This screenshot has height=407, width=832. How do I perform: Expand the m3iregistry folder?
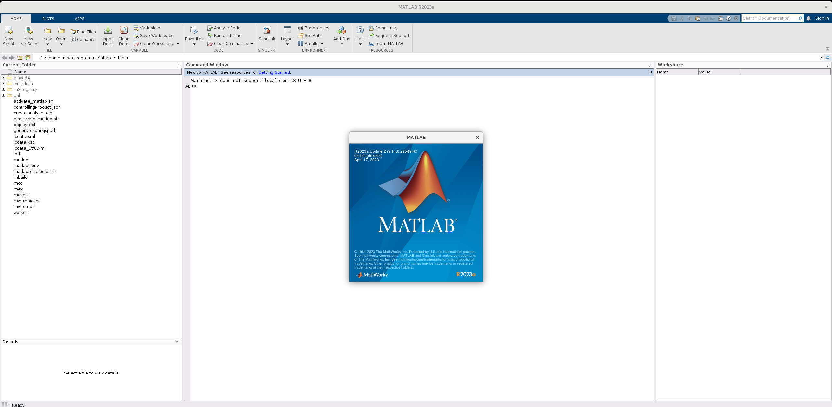point(3,89)
